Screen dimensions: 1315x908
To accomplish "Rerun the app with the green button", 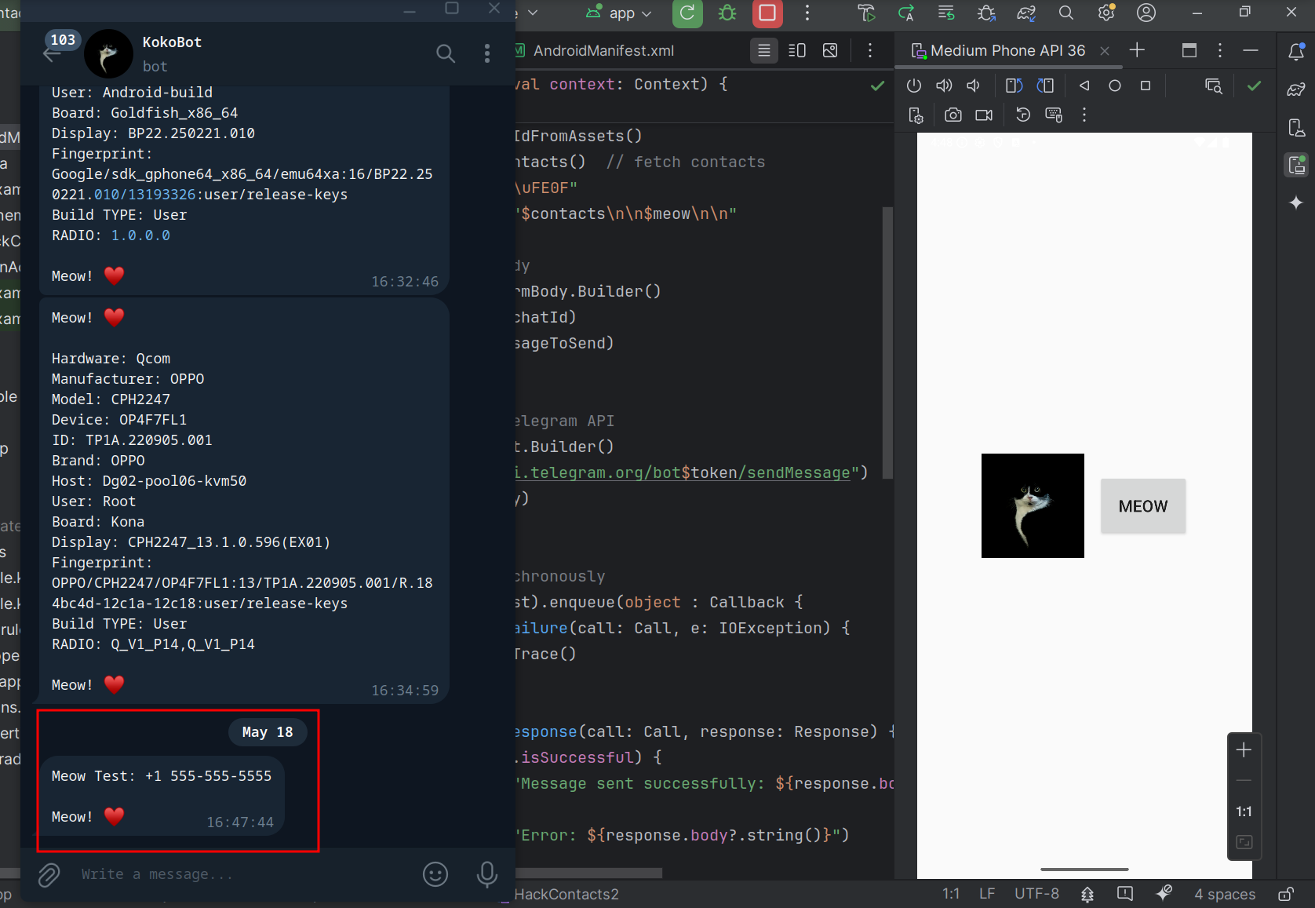I will pos(687,13).
